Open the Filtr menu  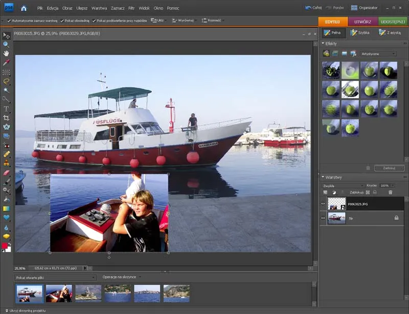[x=131, y=8]
